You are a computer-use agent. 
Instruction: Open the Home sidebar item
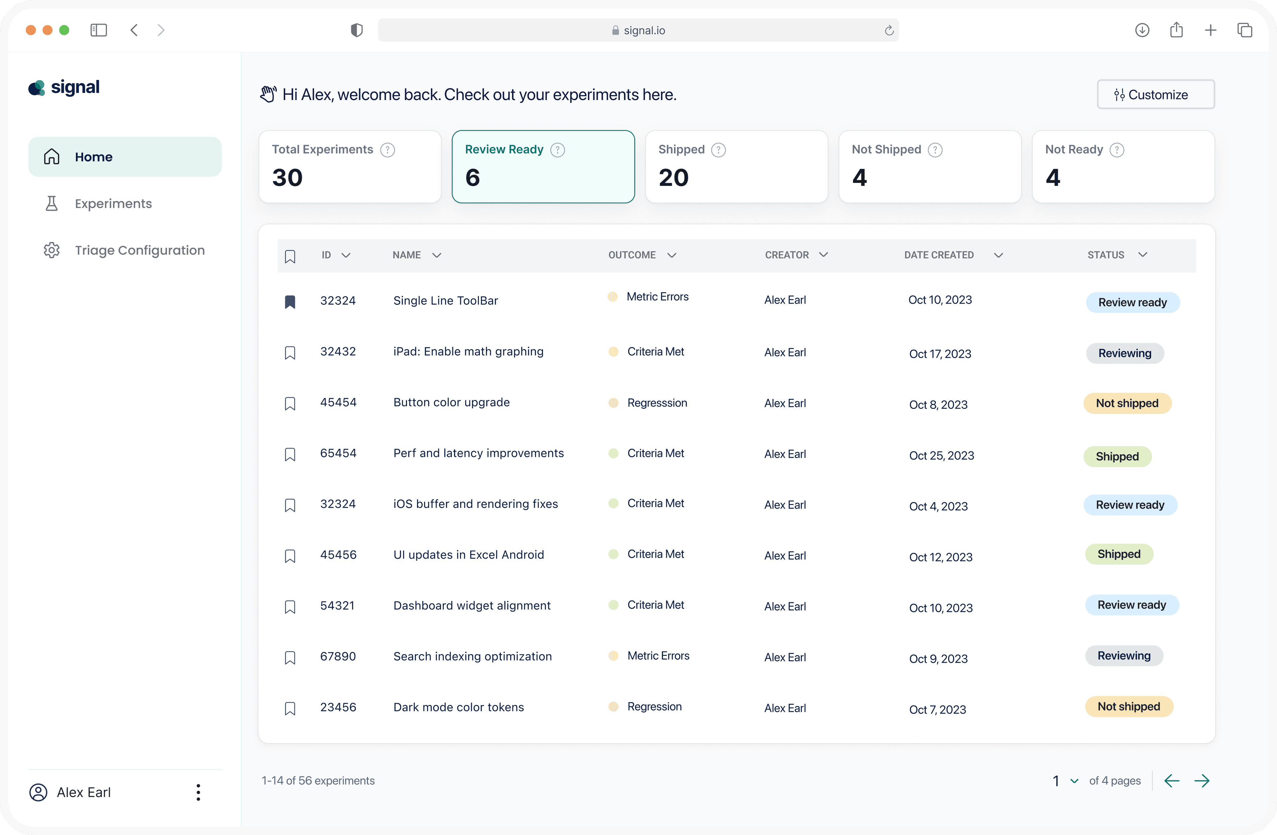[x=125, y=157]
